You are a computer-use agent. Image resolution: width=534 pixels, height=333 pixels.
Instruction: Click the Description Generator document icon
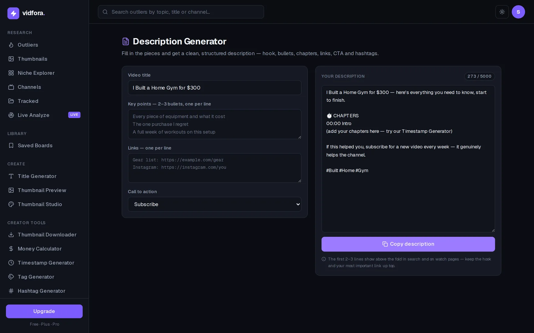click(x=126, y=41)
